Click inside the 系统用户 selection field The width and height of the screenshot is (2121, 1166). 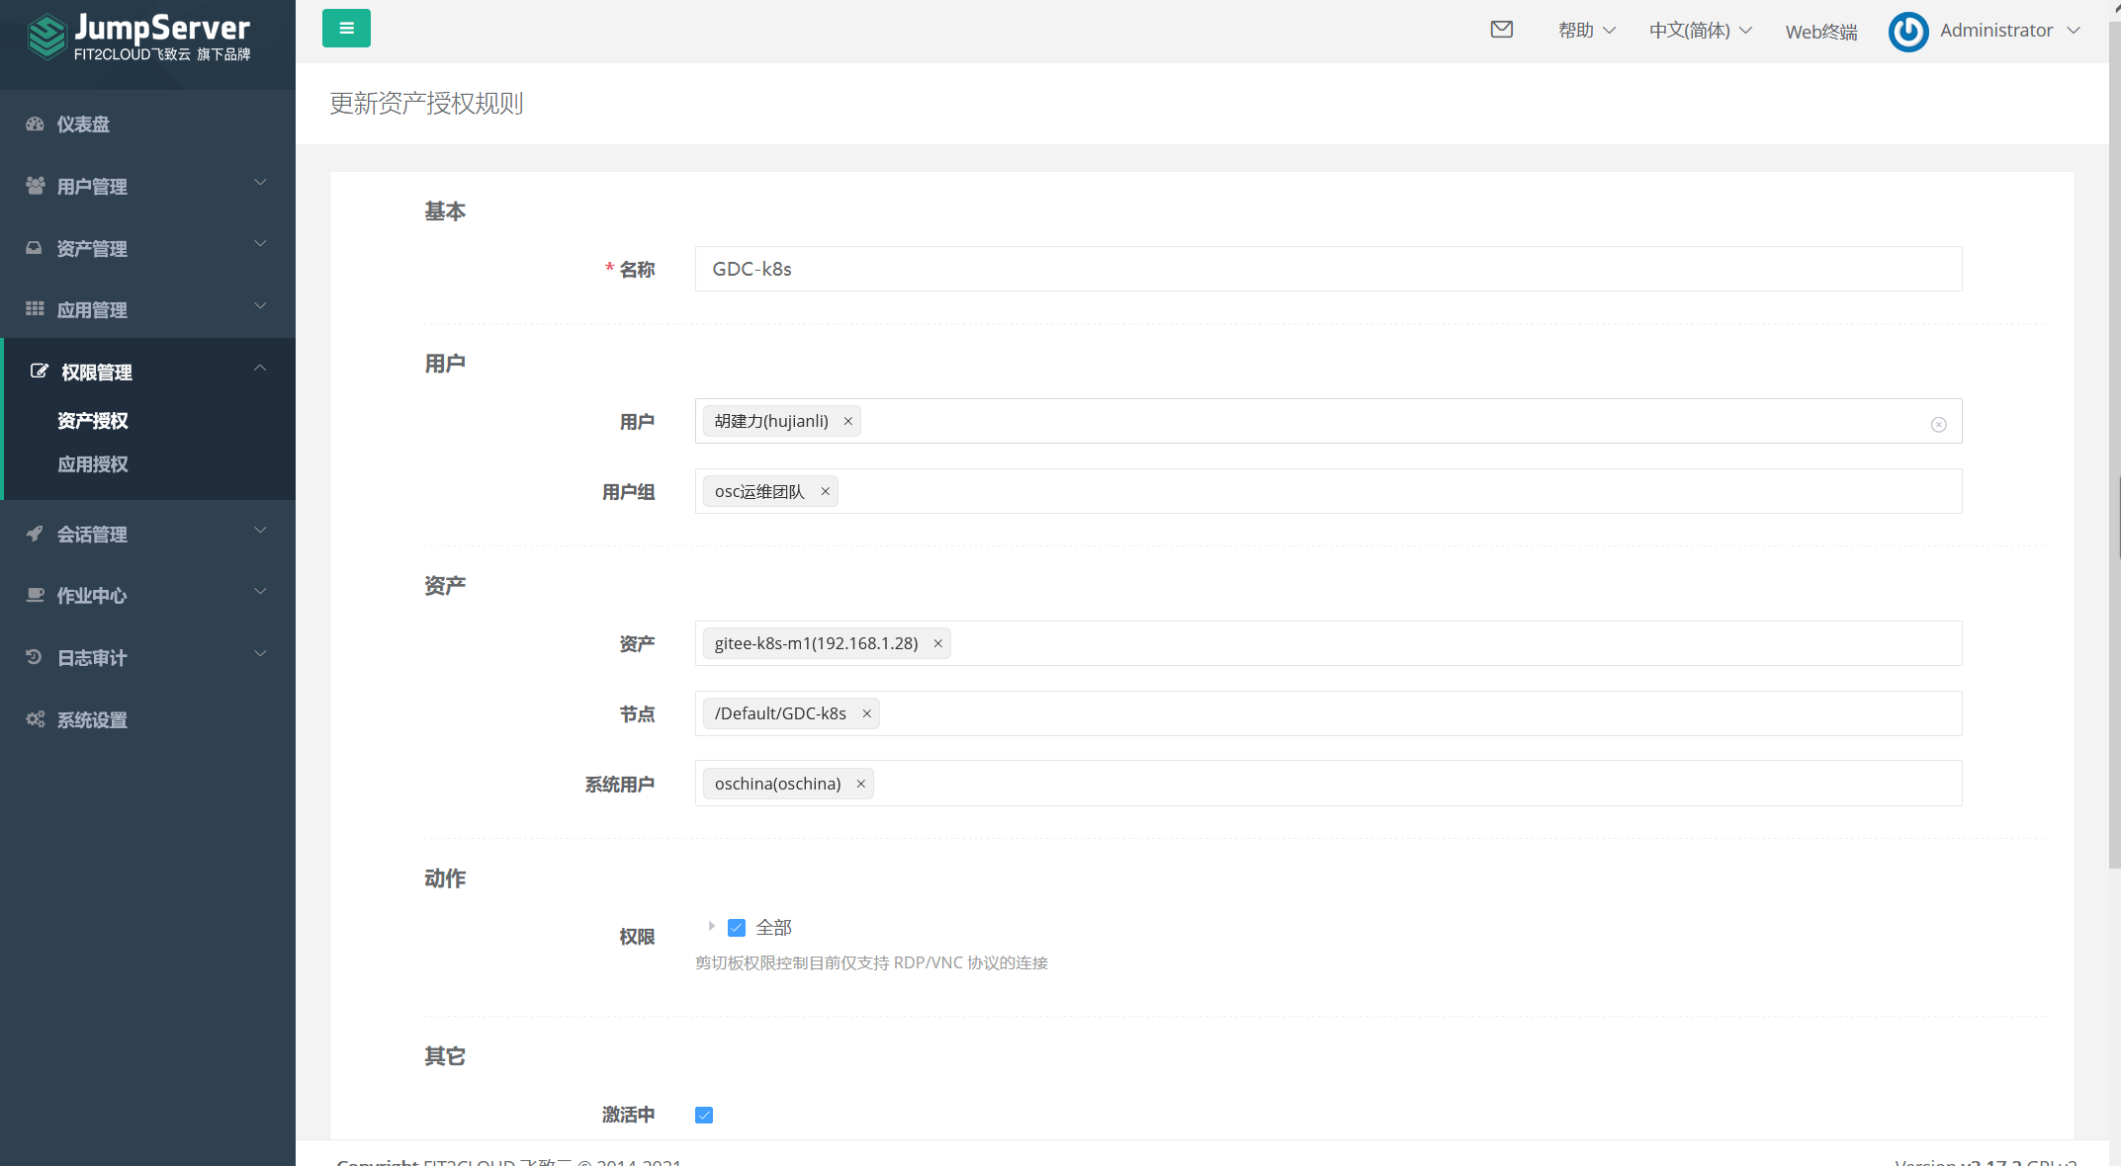coord(1328,784)
